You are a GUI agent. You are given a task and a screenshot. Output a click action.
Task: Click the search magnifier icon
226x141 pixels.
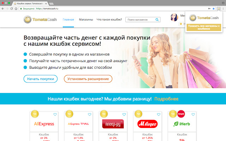157,20
